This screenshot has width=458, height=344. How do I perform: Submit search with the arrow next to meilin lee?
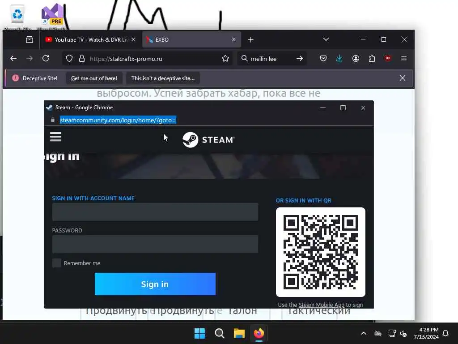pyautogui.click(x=299, y=59)
